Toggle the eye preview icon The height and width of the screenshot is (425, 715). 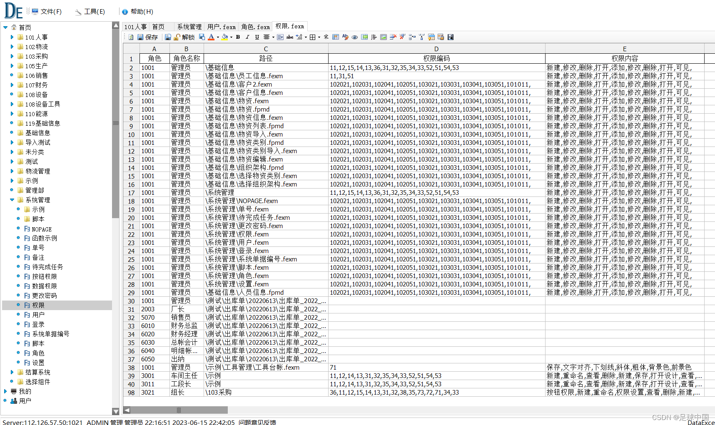tap(355, 37)
